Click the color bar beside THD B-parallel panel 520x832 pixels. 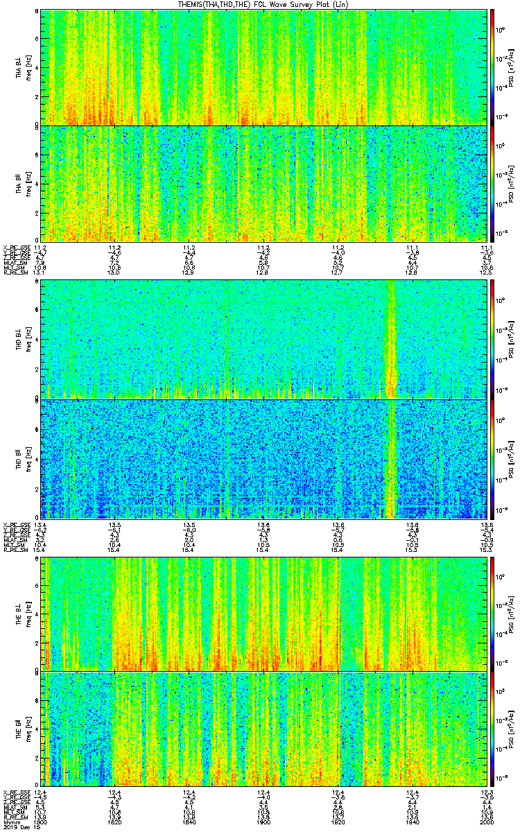click(492, 459)
